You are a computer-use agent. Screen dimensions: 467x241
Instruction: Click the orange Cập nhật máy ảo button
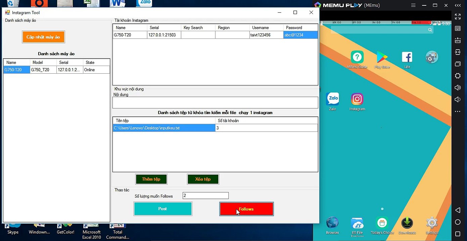[x=43, y=37]
